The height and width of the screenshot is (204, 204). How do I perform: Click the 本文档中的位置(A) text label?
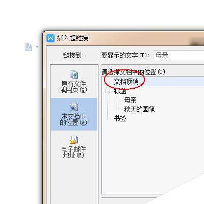coord(73,119)
